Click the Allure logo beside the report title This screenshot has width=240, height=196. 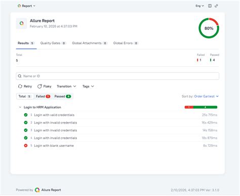[x=21, y=23]
